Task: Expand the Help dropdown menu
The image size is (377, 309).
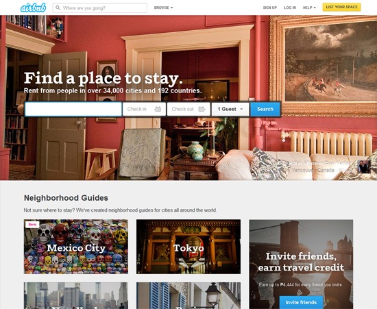Action: [x=309, y=8]
